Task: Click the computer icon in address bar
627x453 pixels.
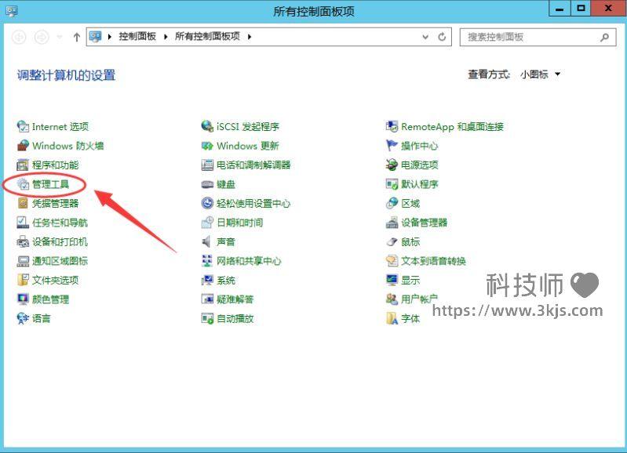Action: [x=95, y=37]
